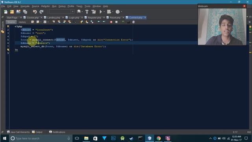Open the project configuration combo box

pyautogui.click(x=61, y=12)
